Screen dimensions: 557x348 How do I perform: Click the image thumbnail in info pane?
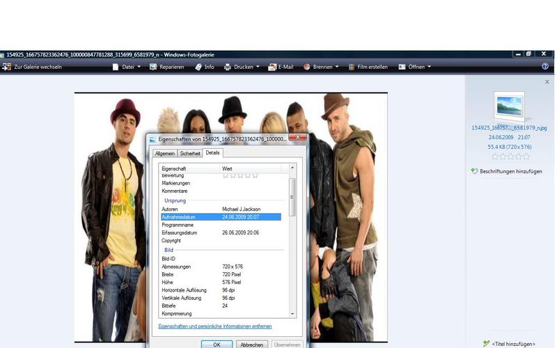(508, 108)
